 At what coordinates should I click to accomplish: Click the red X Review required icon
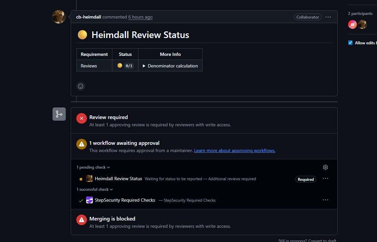[x=82, y=118]
